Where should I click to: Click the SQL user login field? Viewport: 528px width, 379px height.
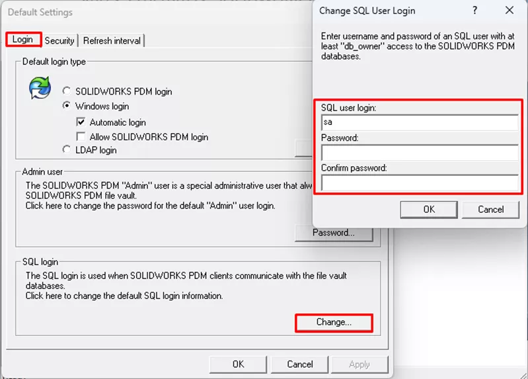click(x=420, y=122)
